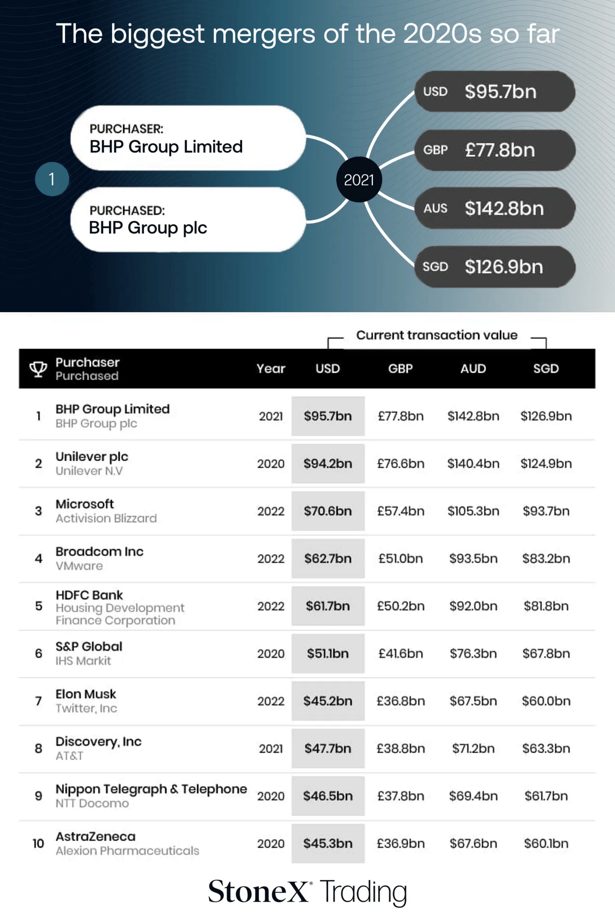Select the GBP £77.8bn pill

[495, 150]
